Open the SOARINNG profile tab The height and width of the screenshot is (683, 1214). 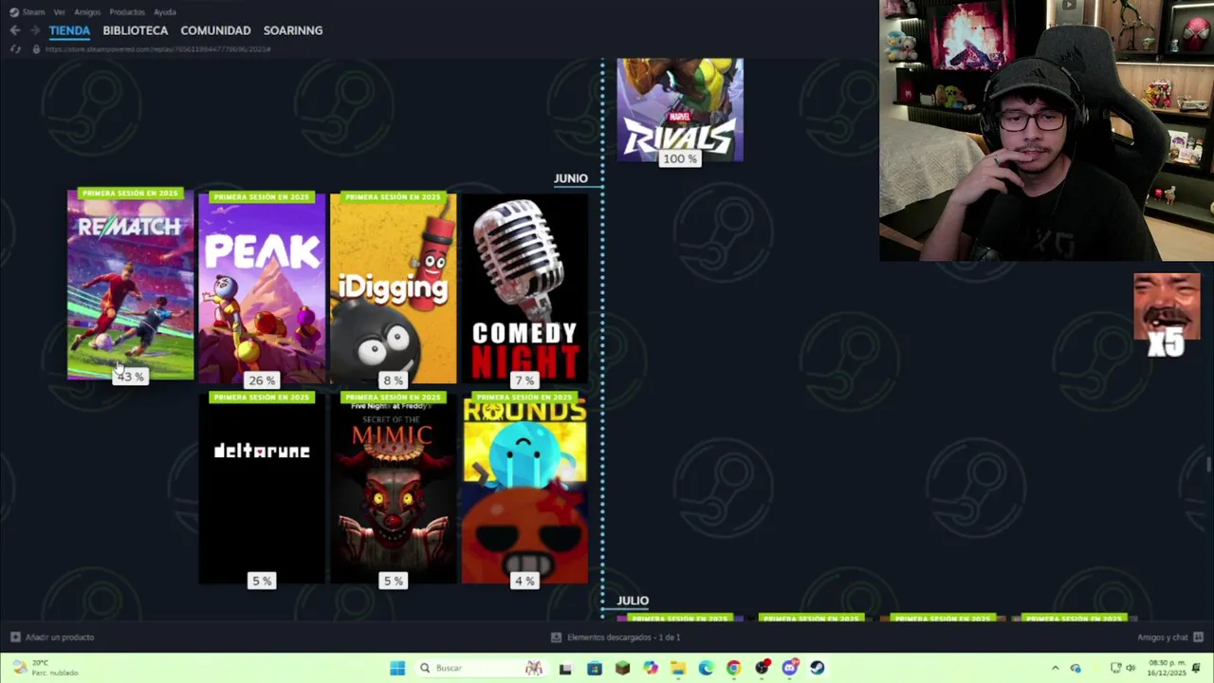(x=293, y=30)
